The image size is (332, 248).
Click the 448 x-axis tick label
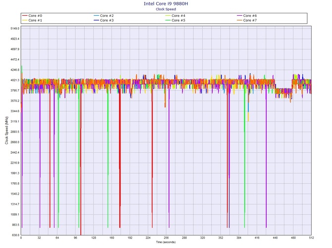tap(275, 238)
